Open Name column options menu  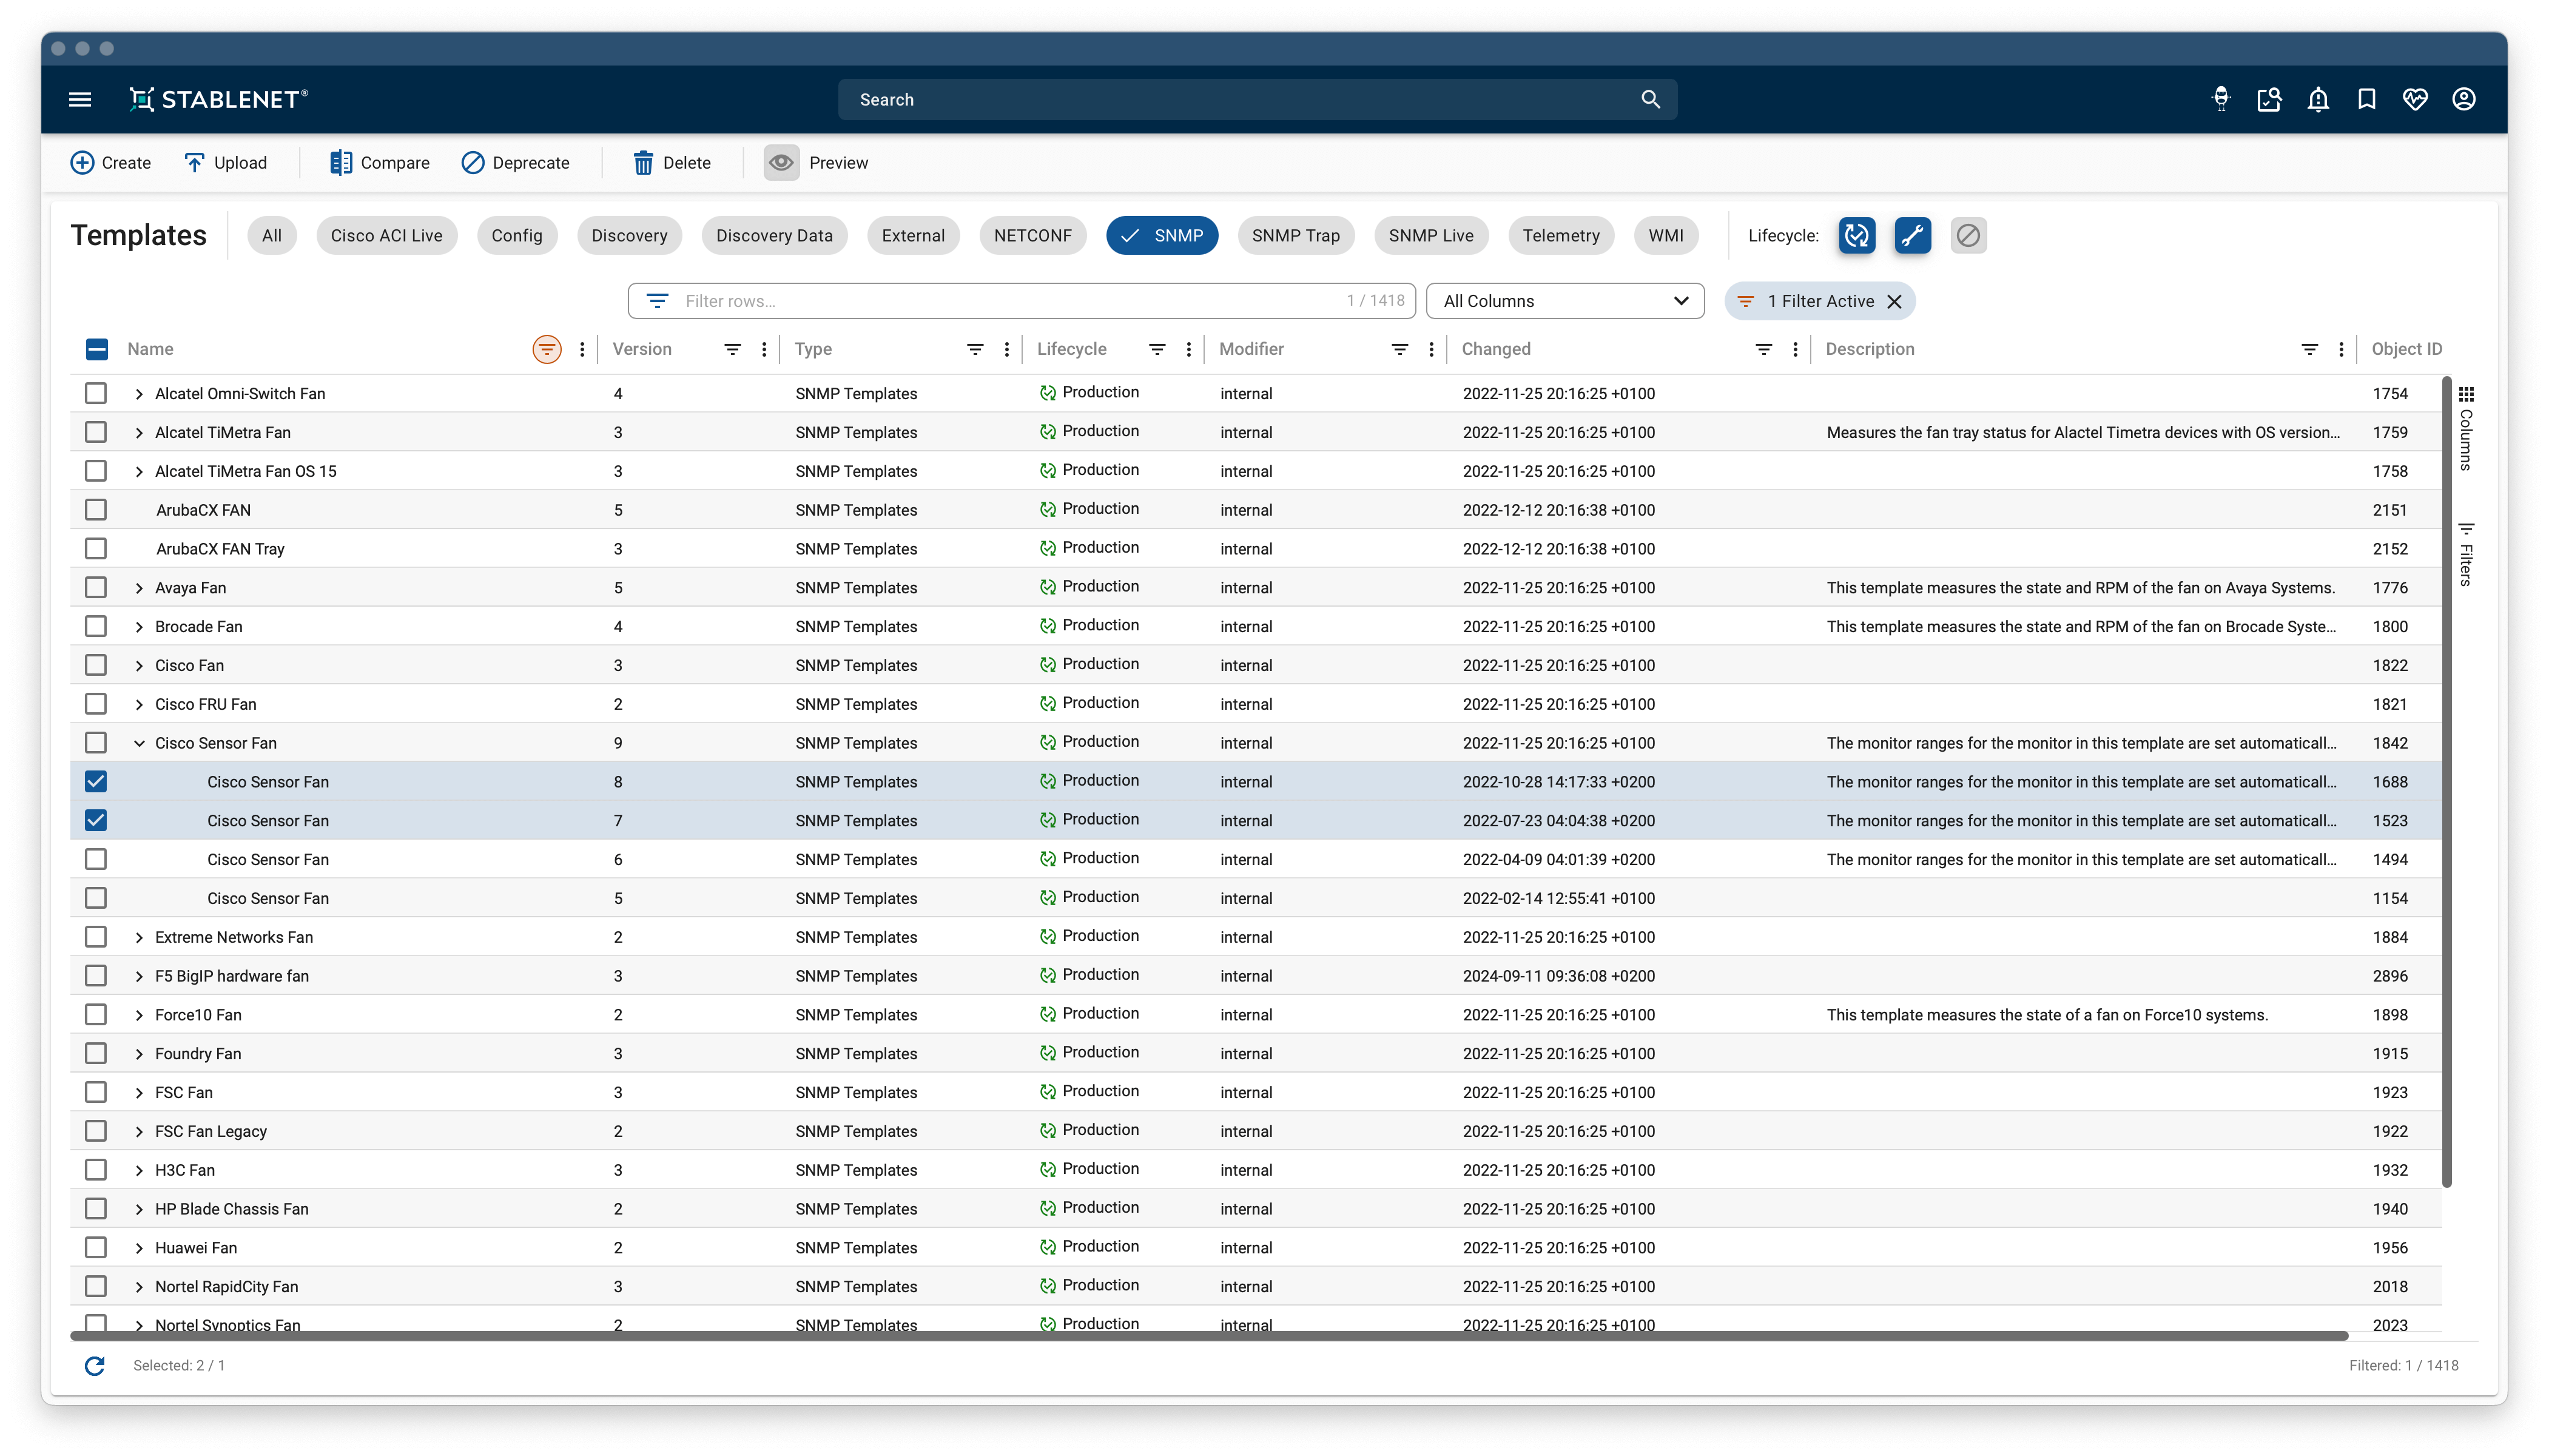pos(582,349)
